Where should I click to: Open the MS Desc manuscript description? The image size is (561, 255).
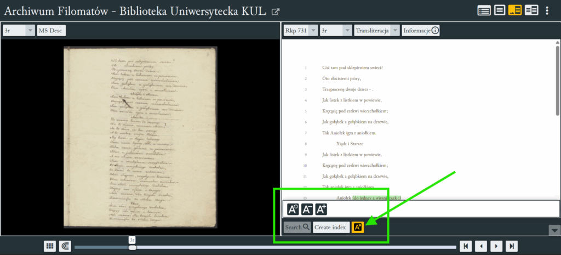(51, 31)
